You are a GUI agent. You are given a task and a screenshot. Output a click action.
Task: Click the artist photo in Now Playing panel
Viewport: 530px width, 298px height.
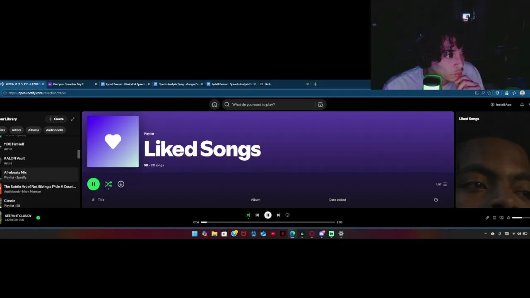[493, 172]
